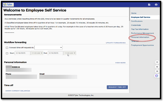Click VIEW MORE under Personal information
The height and width of the screenshot is (102, 164).
point(120,63)
